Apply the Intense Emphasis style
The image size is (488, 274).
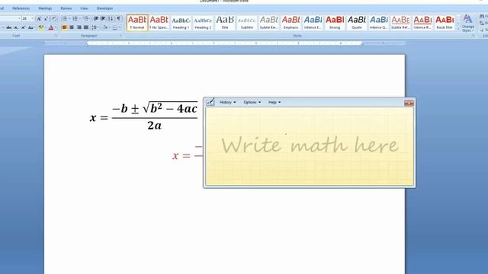tap(313, 23)
